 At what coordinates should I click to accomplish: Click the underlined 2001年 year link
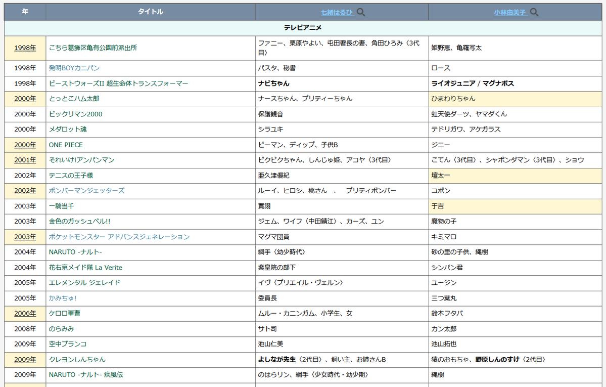click(x=25, y=160)
